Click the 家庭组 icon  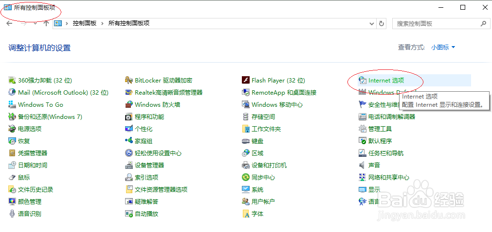point(128,141)
